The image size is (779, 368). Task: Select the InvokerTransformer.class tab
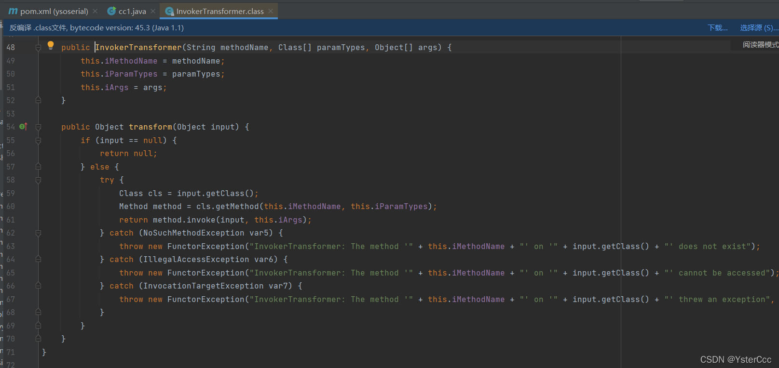[220, 11]
